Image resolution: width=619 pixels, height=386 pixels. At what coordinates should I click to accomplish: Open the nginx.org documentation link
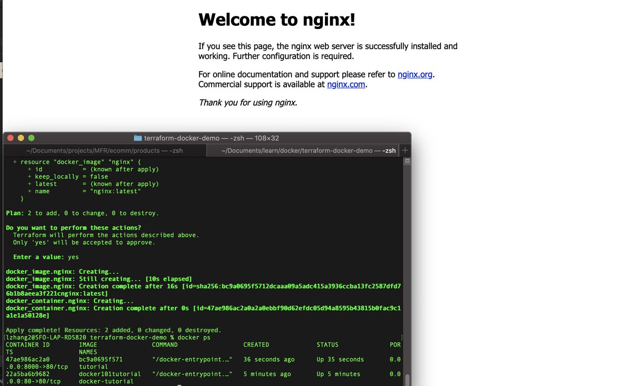[415, 74]
